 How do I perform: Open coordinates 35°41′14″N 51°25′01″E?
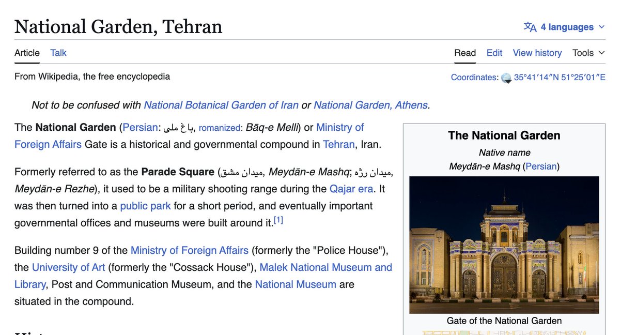pyautogui.click(x=560, y=78)
